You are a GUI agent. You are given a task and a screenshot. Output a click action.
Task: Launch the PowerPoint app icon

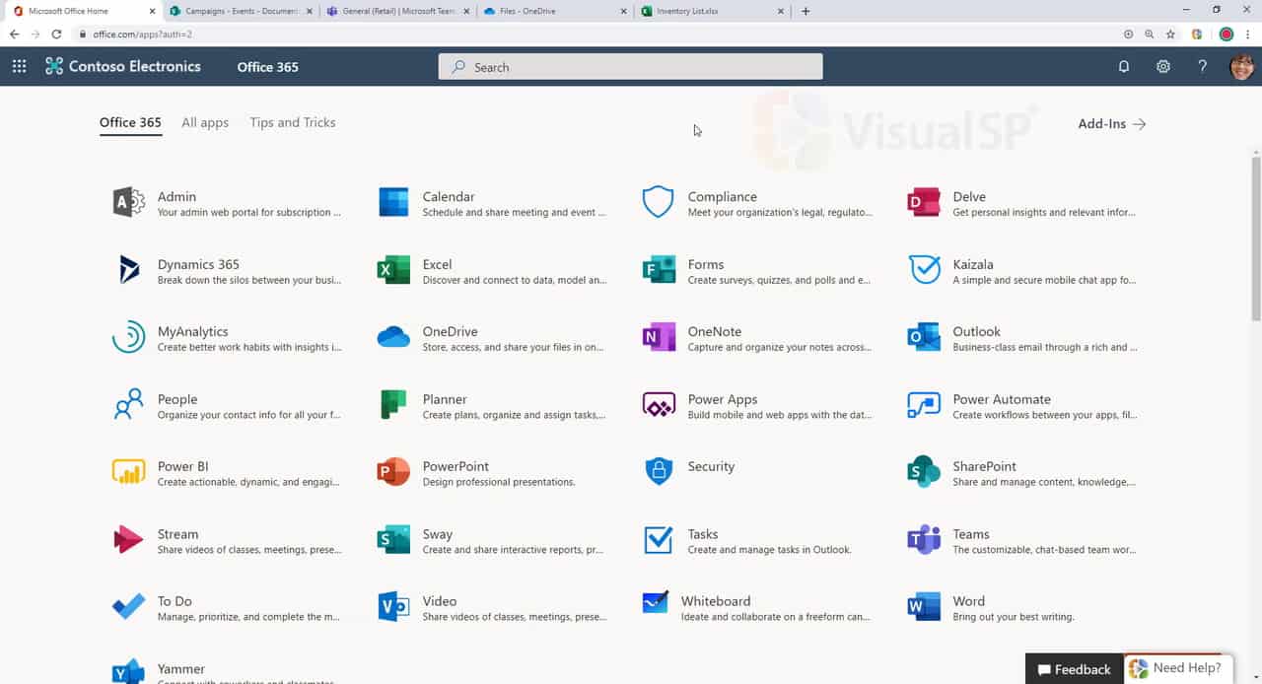pyautogui.click(x=393, y=471)
